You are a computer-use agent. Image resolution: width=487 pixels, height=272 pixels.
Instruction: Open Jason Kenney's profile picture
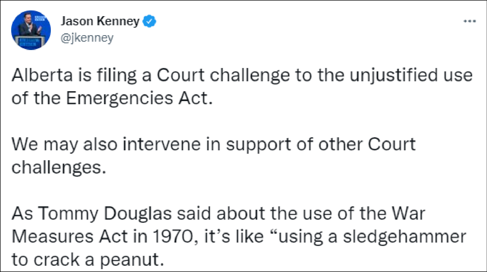[x=31, y=30]
